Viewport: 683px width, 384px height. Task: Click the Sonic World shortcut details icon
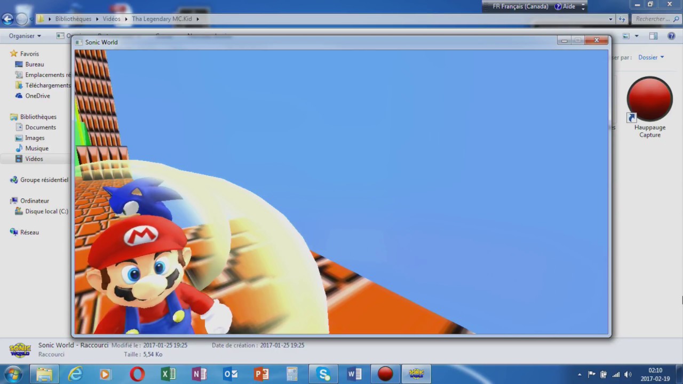point(20,350)
